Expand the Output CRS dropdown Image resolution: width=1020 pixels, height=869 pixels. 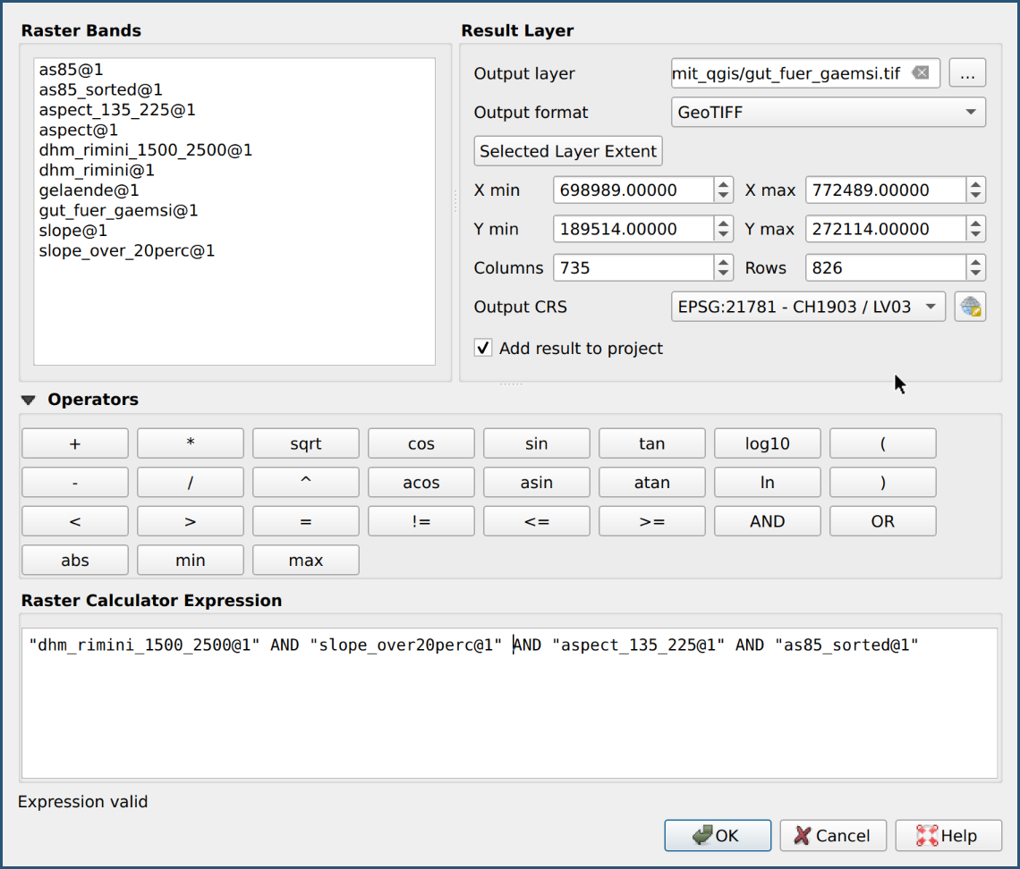tap(807, 307)
